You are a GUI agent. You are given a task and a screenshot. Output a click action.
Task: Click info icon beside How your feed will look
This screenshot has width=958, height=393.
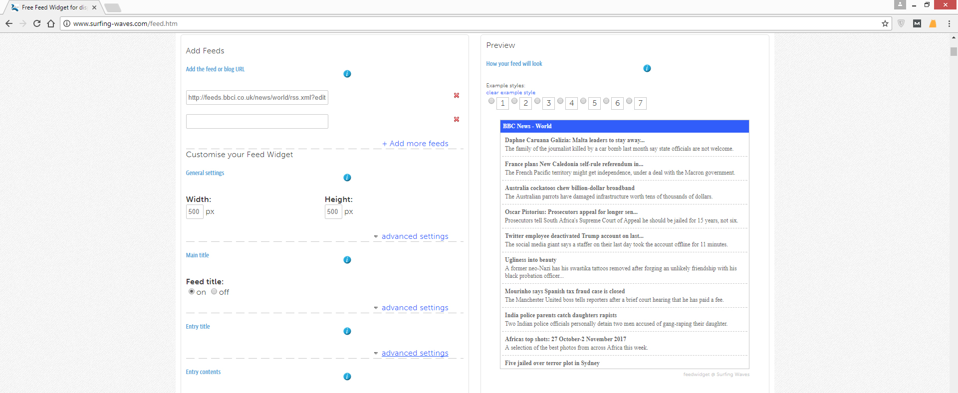[647, 68]
